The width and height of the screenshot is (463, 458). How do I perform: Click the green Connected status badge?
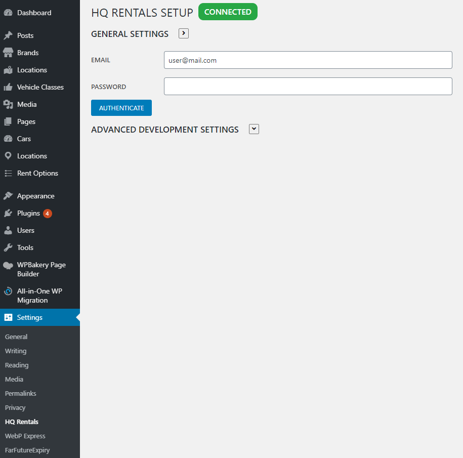(x=228, y=12)
